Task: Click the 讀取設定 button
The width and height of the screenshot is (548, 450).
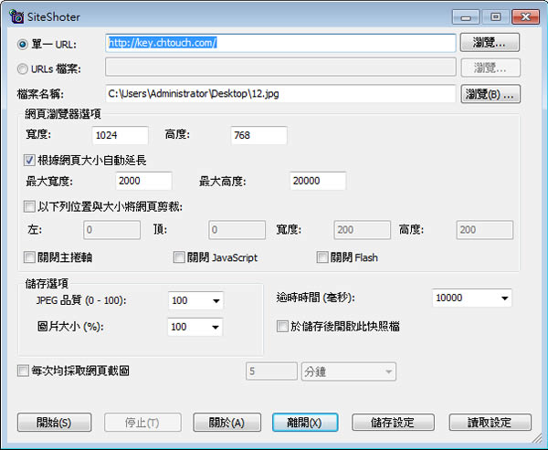Action: 490,423
